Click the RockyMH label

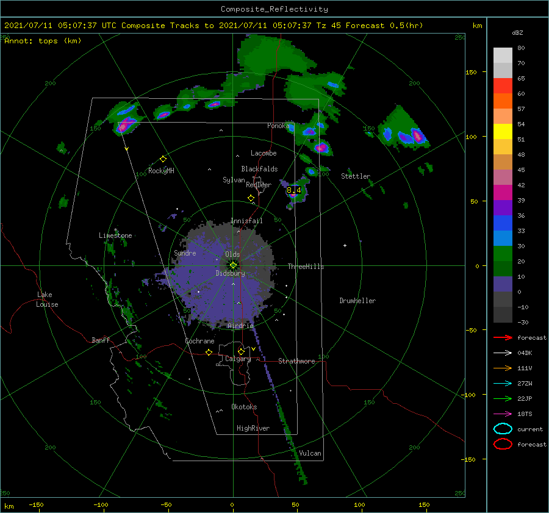(x=161, y=171)
